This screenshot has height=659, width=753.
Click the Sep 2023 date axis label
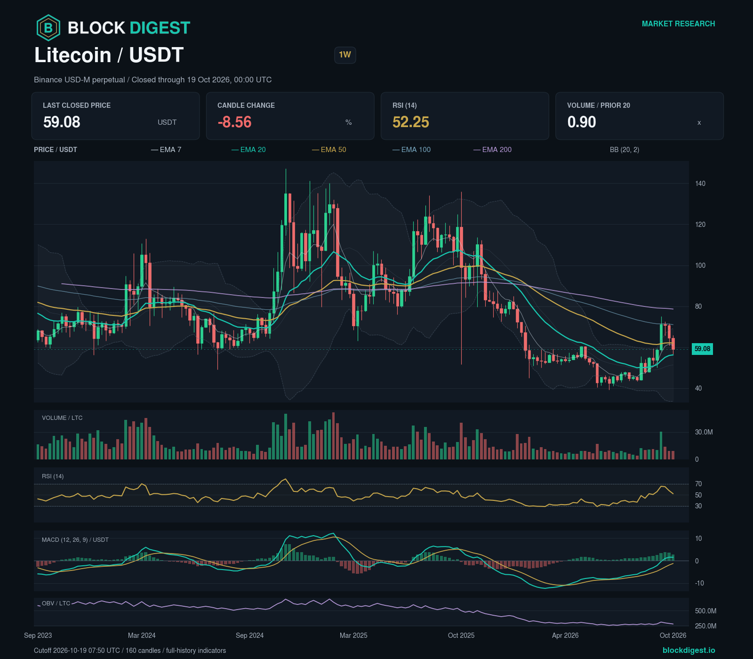[38, 635]
